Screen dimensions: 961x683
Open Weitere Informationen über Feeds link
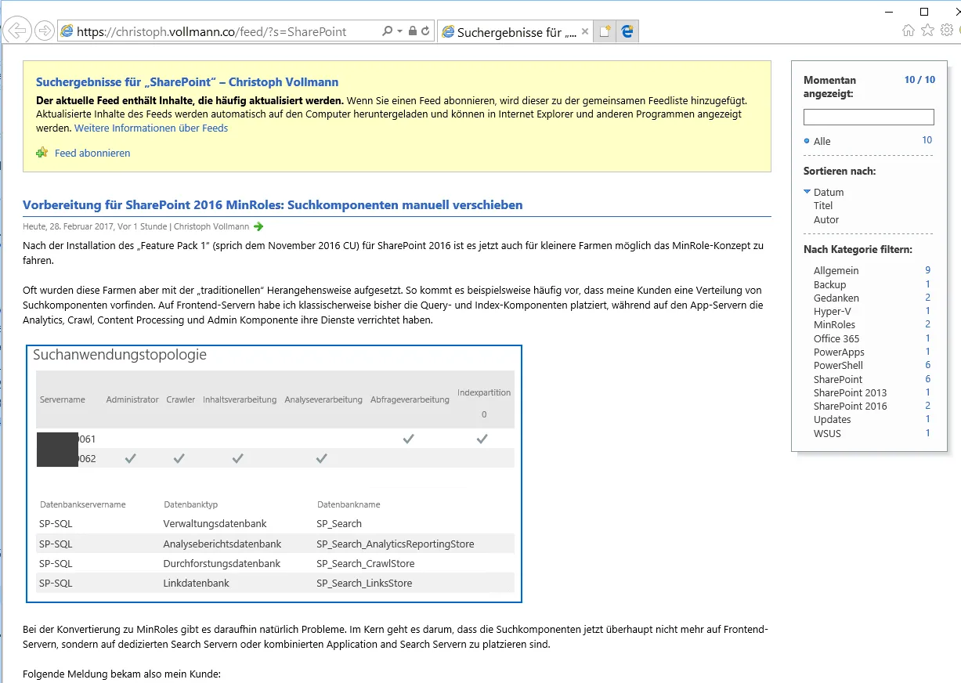[151, 128]
